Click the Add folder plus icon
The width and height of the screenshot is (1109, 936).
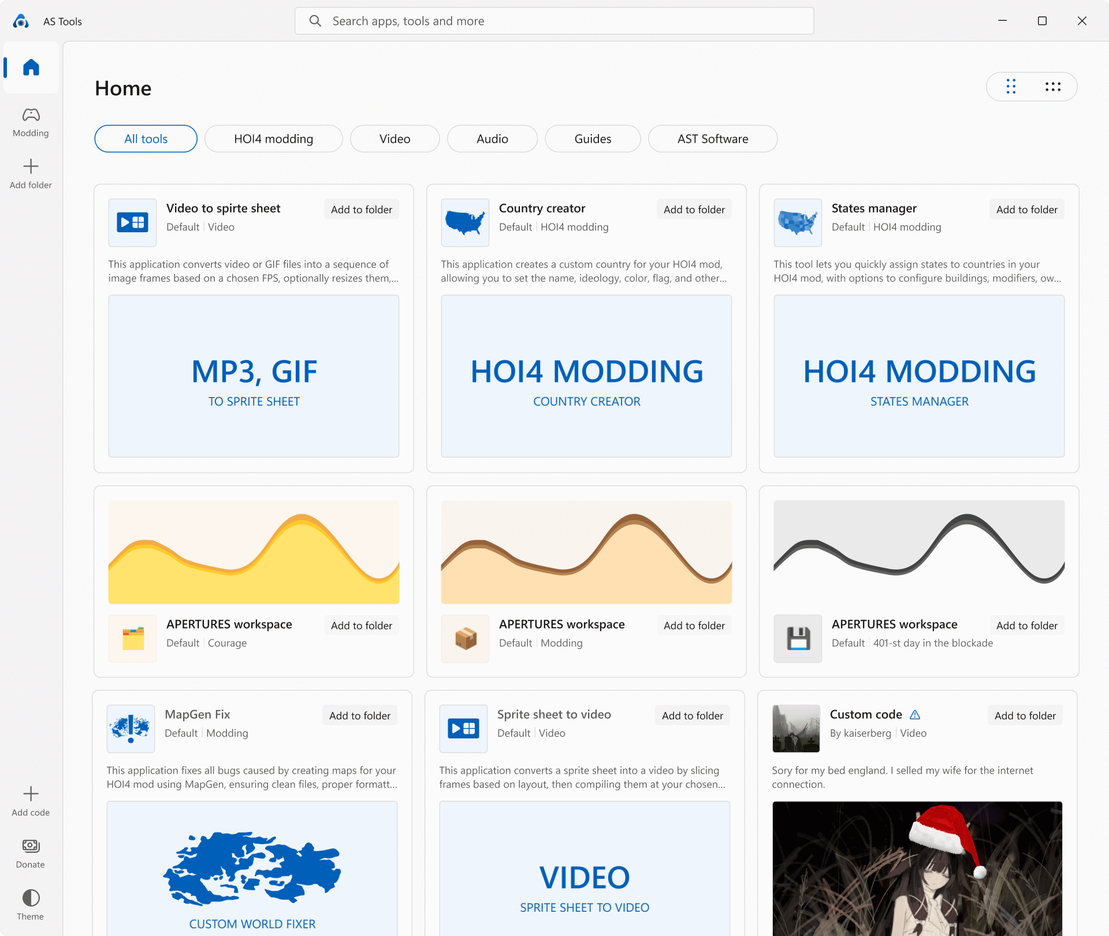(31, 166)
